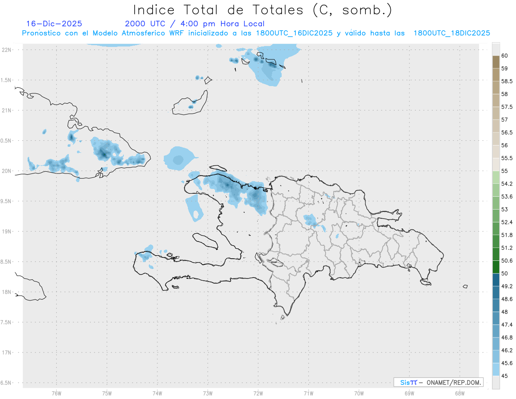The width and height of the screenshot is (516, 399).
Task: Click the lightest blue colorbar segment between 45 and 45.6
Action: [496, 369]
